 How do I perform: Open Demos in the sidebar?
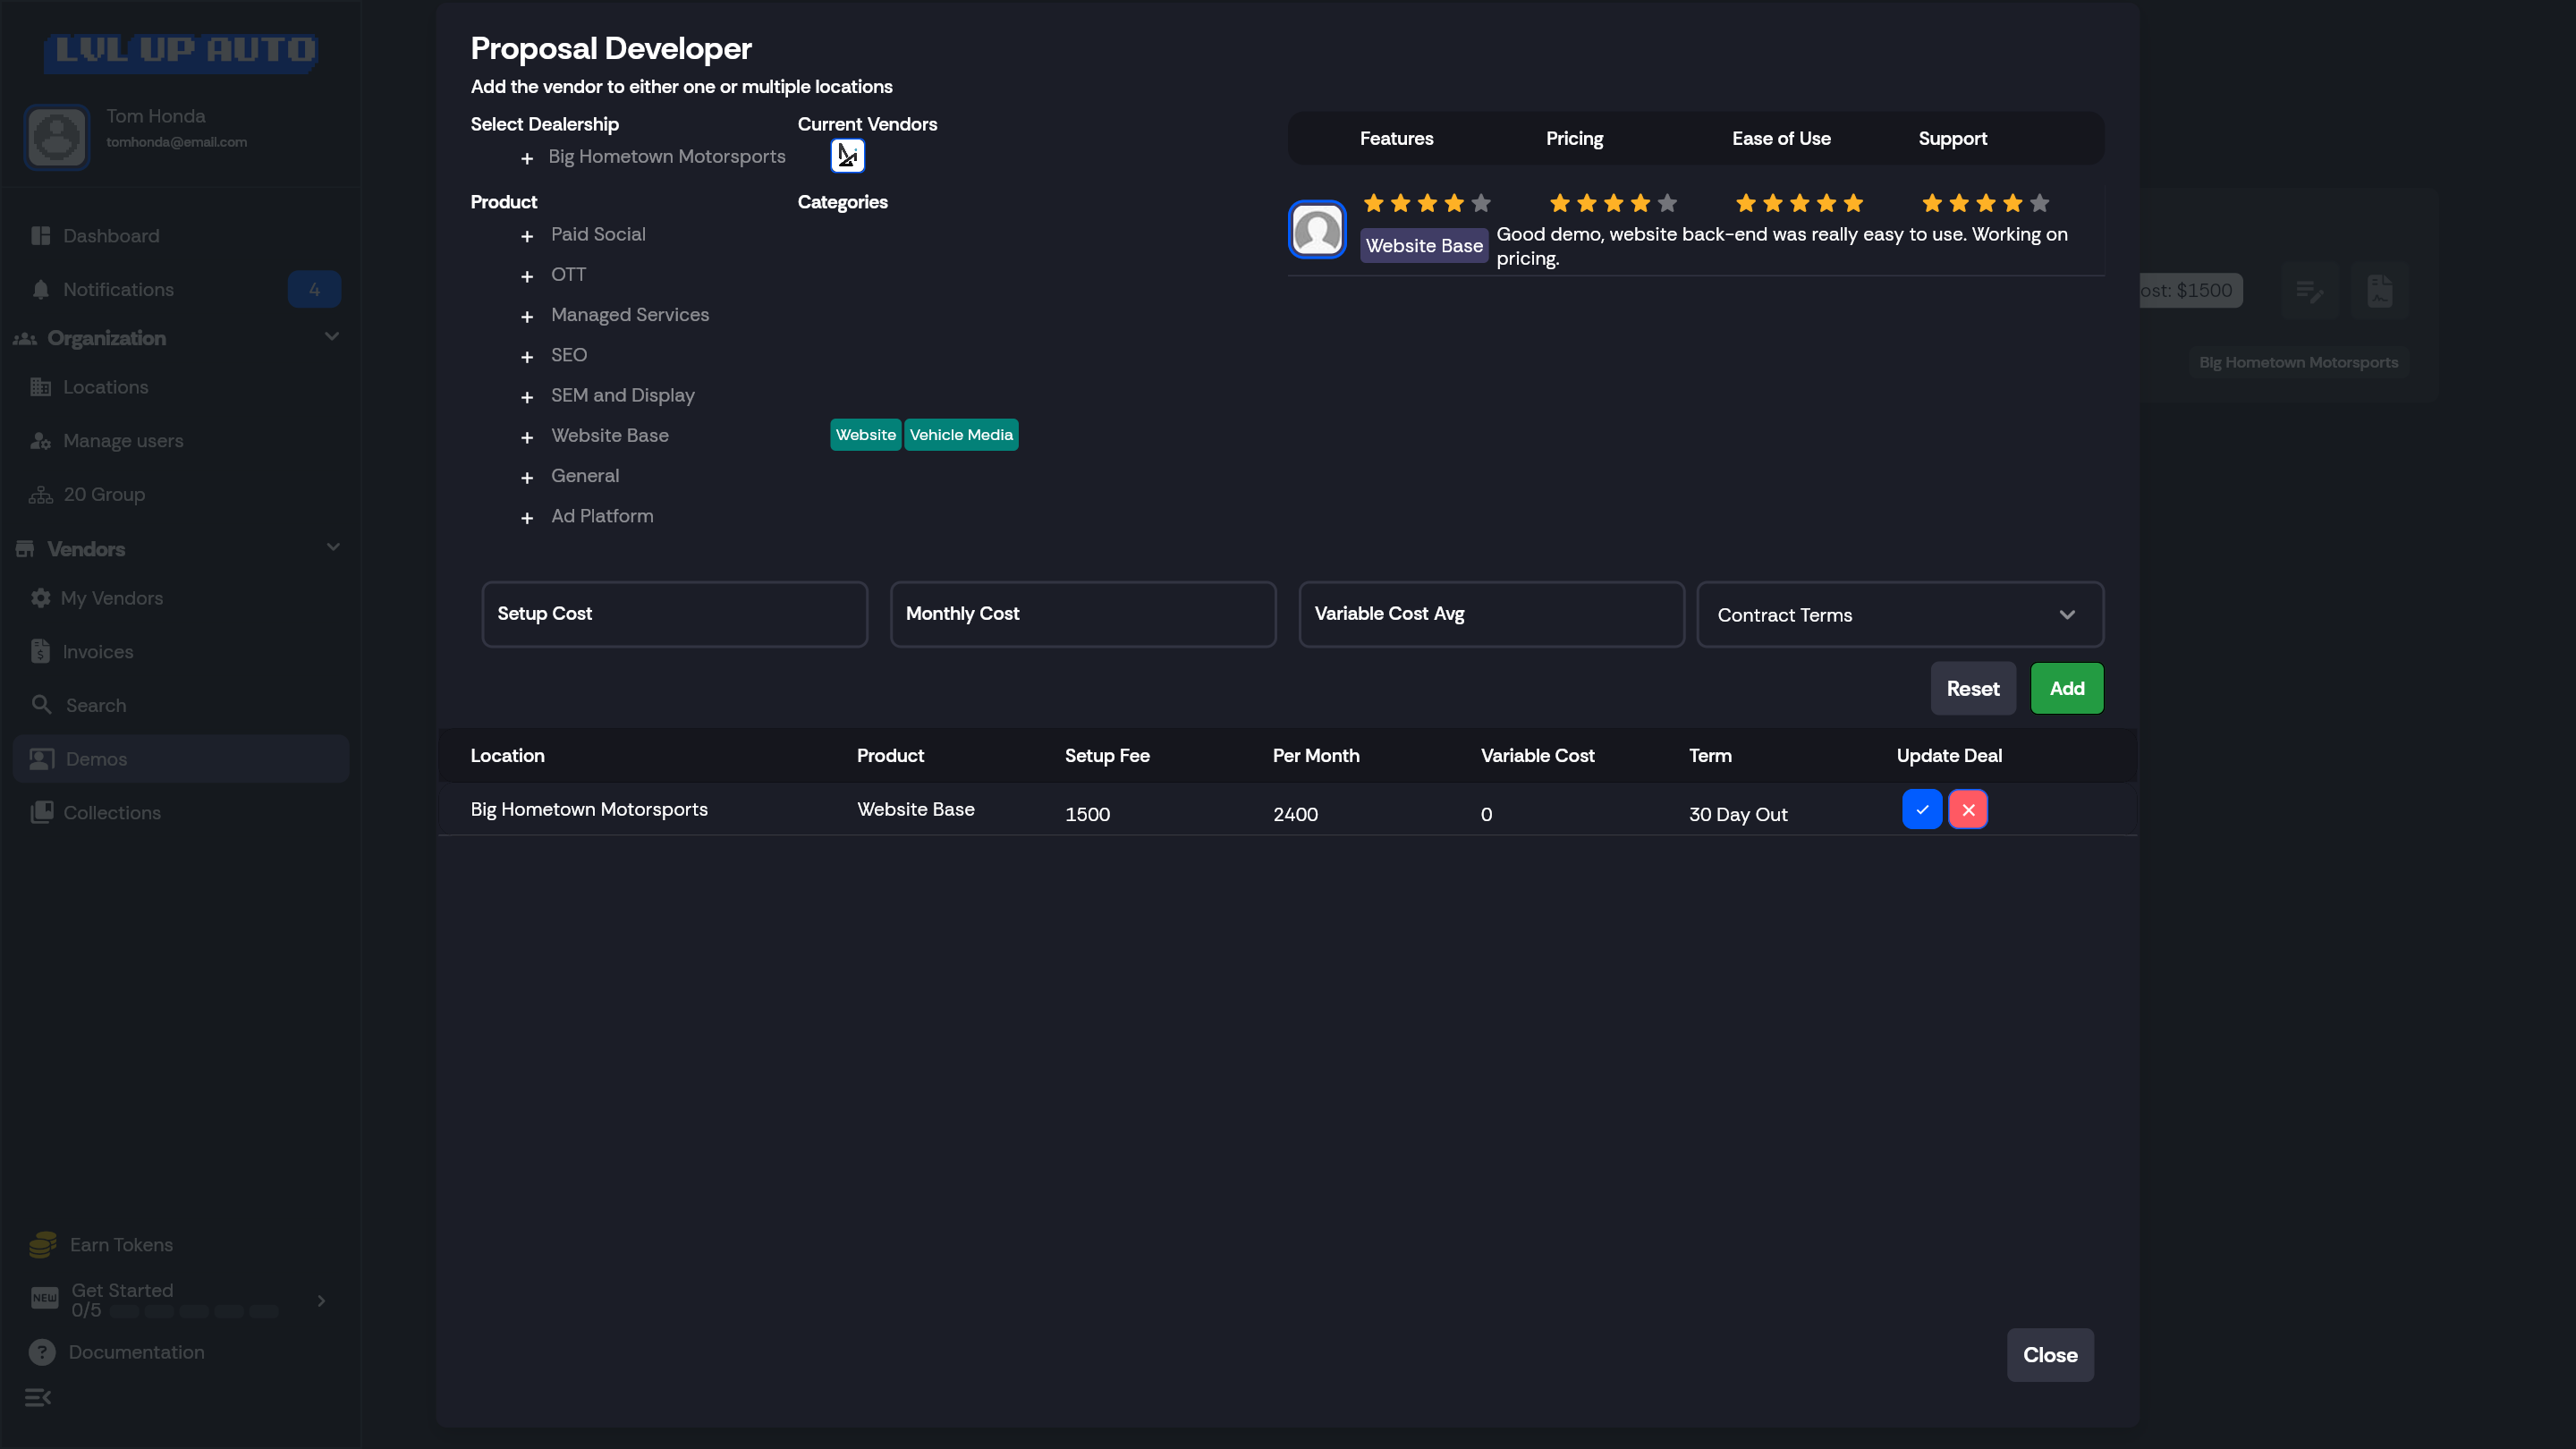click(96, 759)
